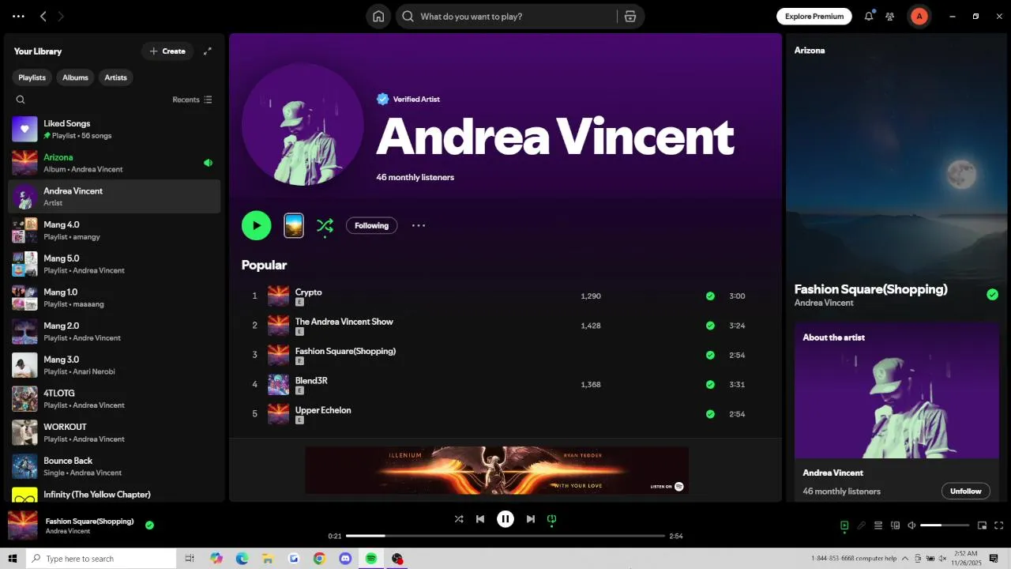Screen dimensions: 1011x569
Task: Enter full screen mode icon
Action: pos(999,526)
